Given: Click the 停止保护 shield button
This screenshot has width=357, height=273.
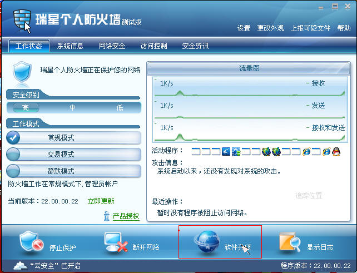Looking at the screenshot, I should coord(47,242).
